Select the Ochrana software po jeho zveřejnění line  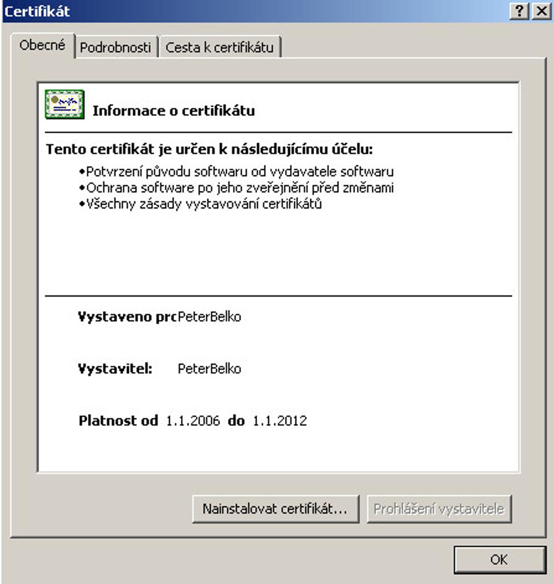coord(236,187)
